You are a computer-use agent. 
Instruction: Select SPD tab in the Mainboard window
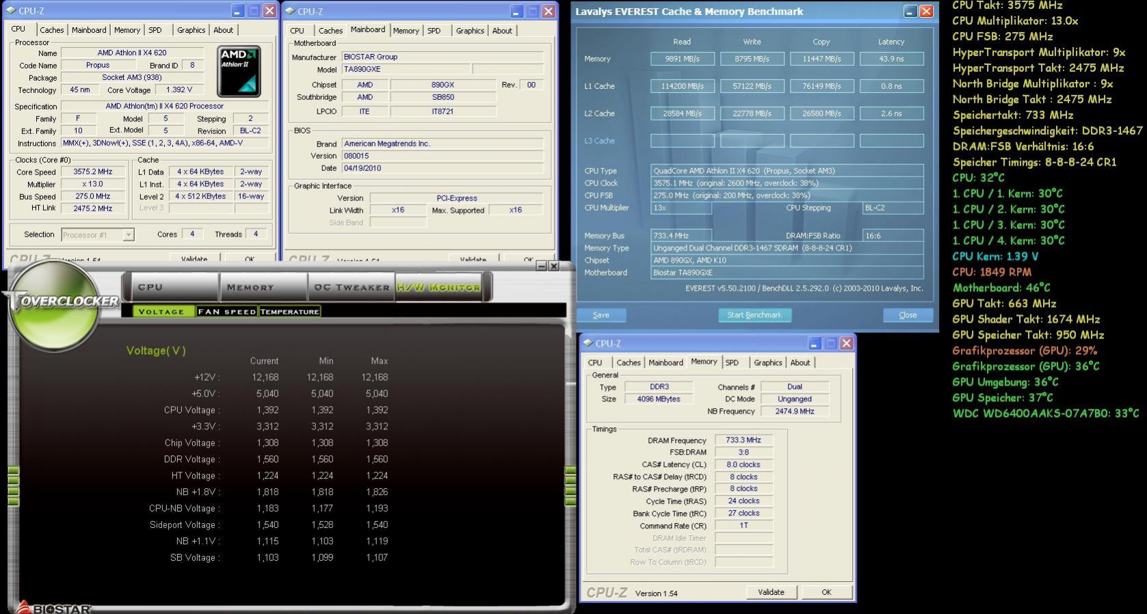pyautogui.click(x=434, y=31)
